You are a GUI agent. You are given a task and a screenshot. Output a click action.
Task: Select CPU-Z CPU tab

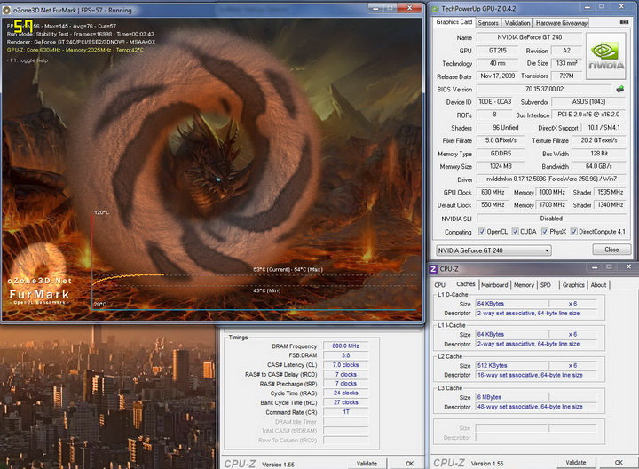point(439,285)
